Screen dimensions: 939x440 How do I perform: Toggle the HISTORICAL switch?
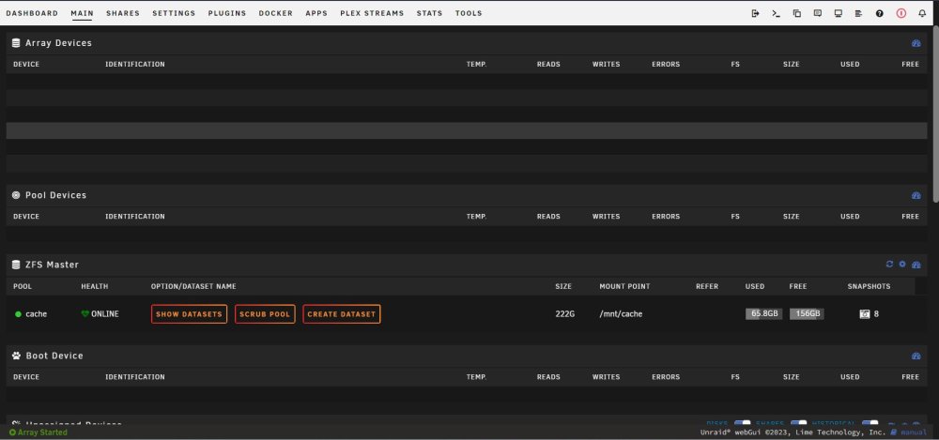(x=870, y=422)
